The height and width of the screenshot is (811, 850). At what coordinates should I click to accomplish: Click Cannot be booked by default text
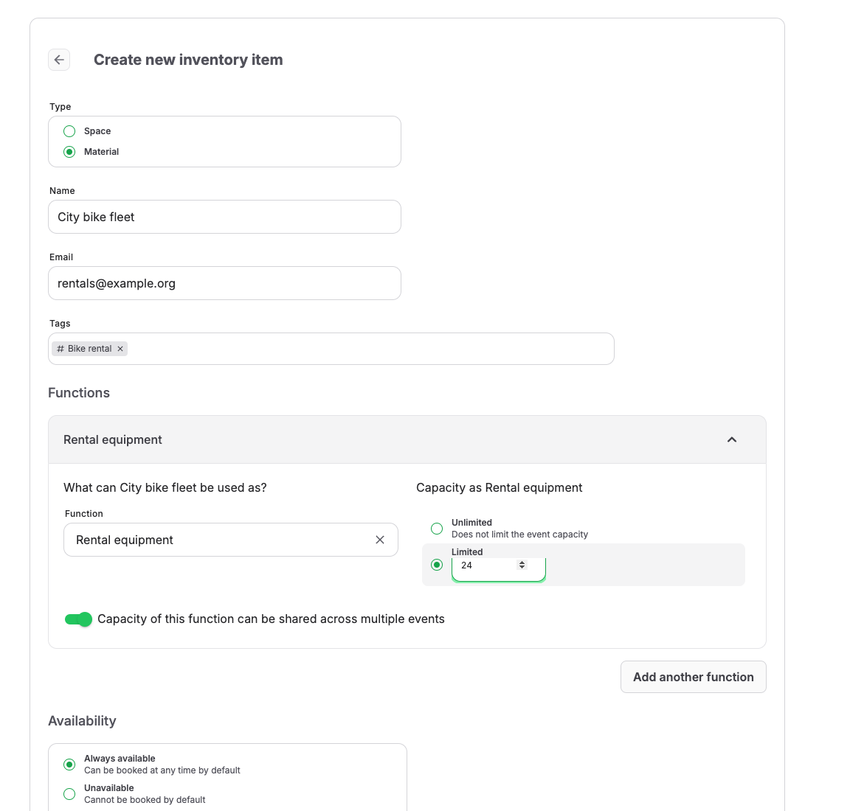click(145, 800)
